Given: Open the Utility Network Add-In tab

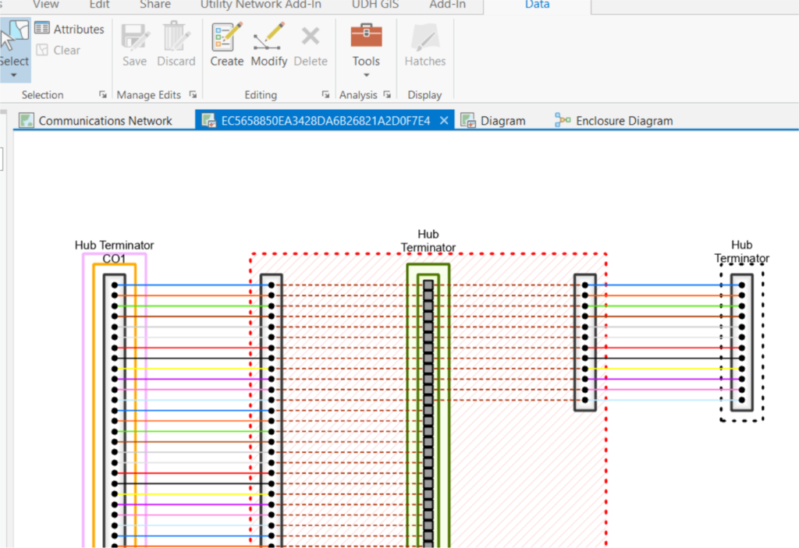Looking at the screenshot, I should click(261, 5).
